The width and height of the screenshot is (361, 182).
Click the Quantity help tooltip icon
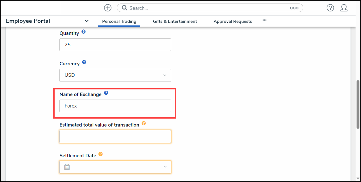tap(84, 32)
